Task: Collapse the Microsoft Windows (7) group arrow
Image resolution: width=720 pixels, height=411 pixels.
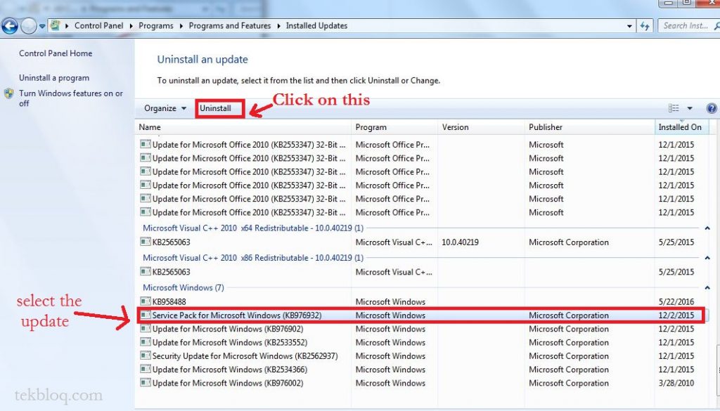Action: (x=707, y=287)
